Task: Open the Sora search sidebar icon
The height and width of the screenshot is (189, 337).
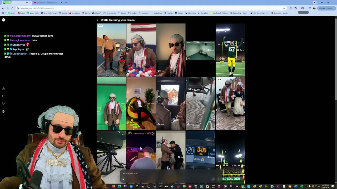Action: click(3, 96)
